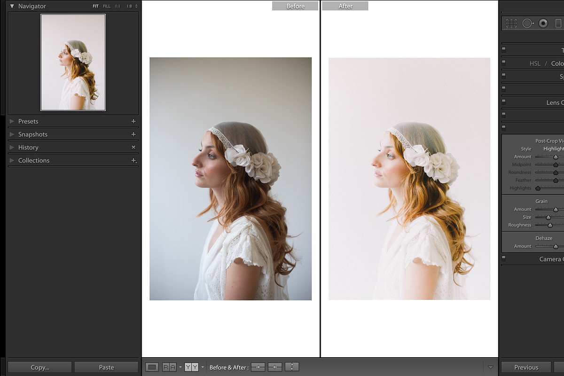
Task: Select the Crop Overlay tool
Action: click(511, 23)
